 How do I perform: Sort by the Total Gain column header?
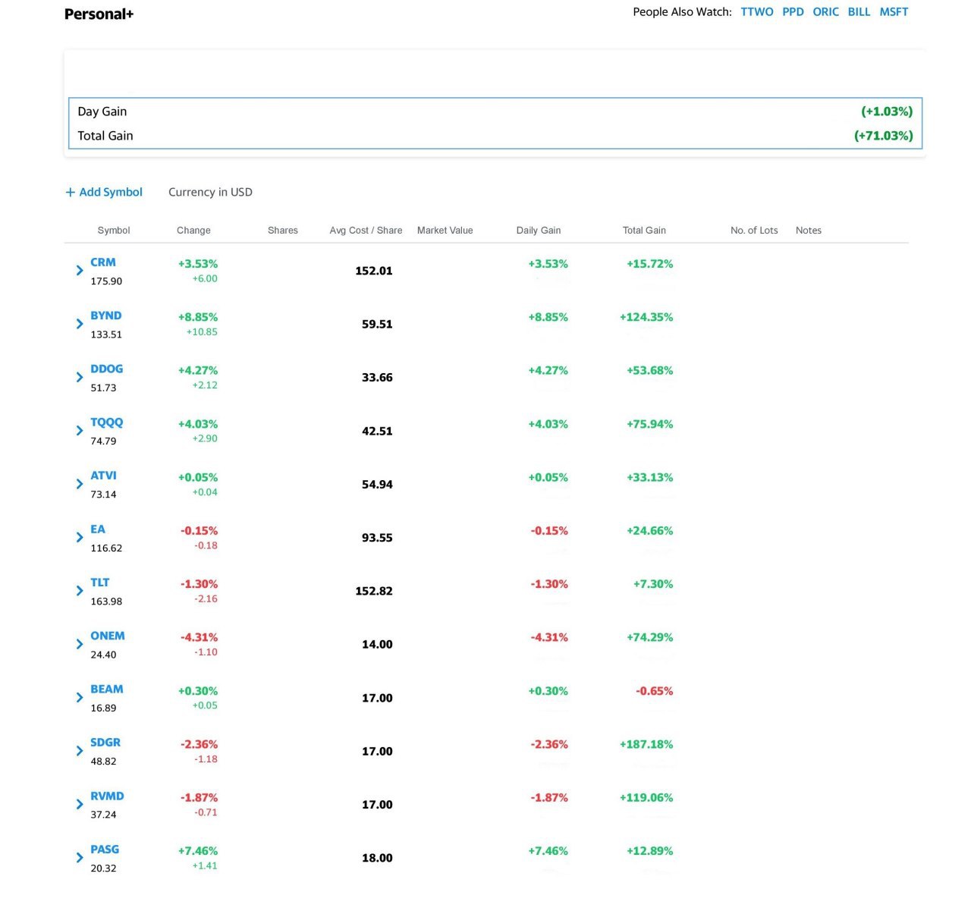pos(644,231)
